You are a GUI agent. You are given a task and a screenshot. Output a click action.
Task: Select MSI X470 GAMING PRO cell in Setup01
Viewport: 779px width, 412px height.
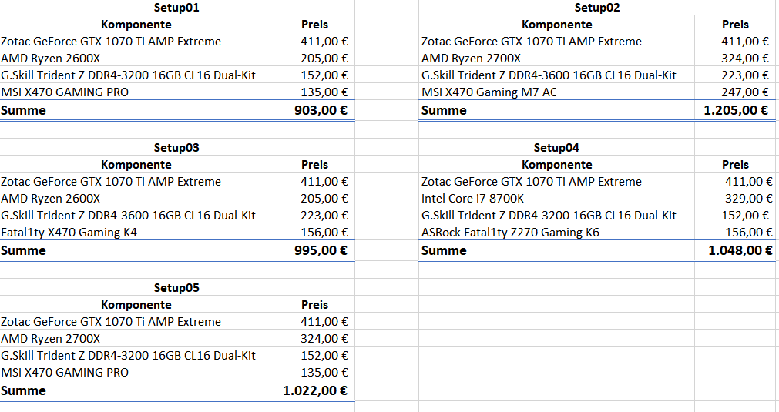tap(136, 92)
